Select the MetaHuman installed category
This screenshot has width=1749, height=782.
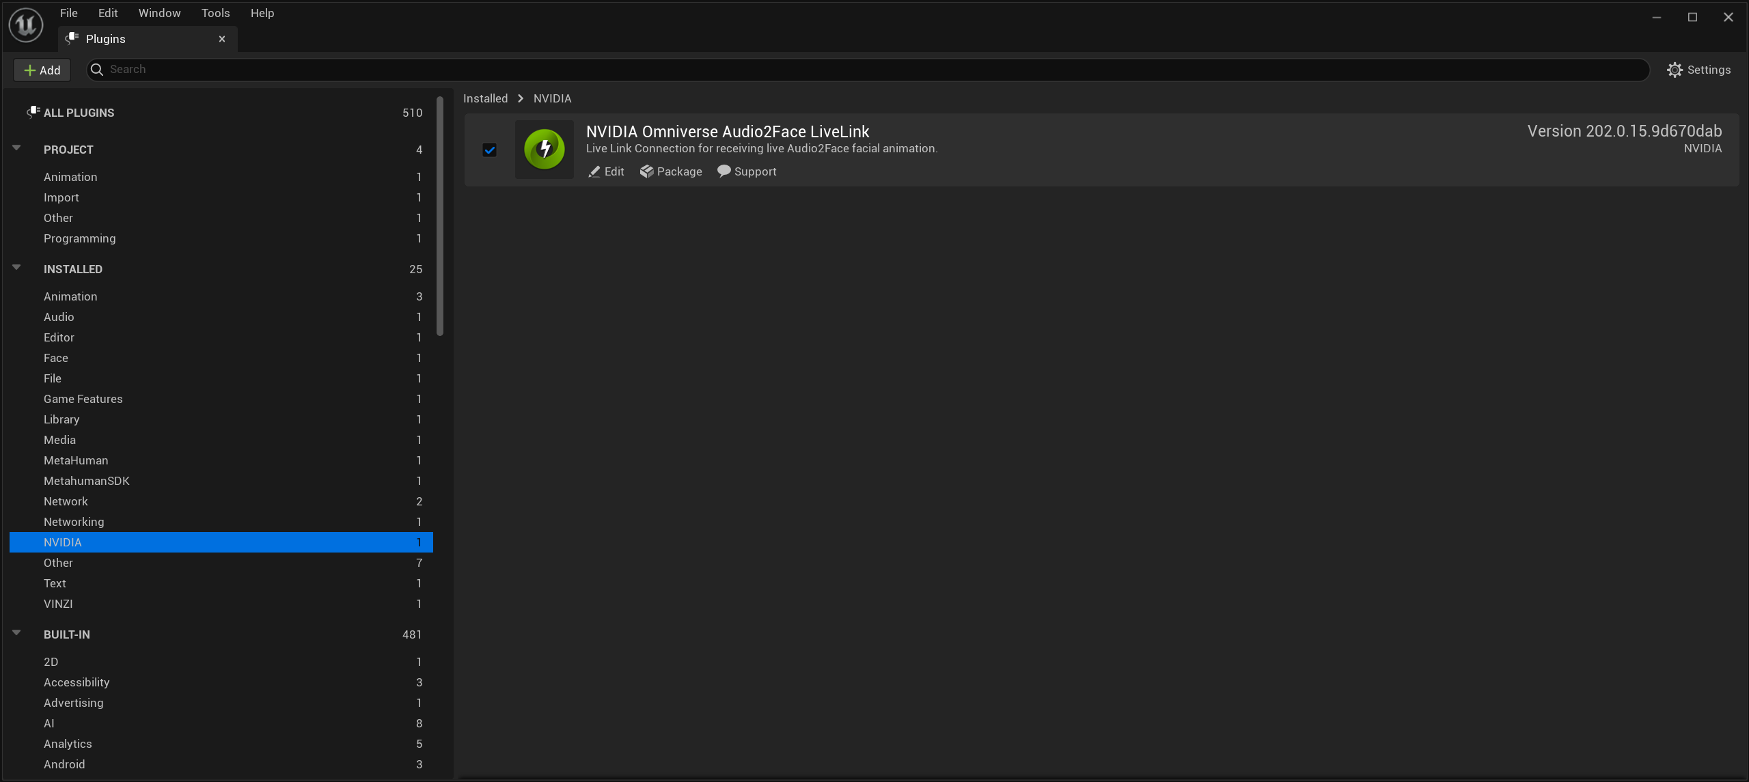tap(76, 460)
